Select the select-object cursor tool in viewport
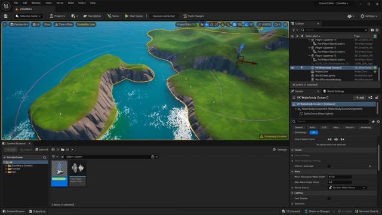Screen dimensions: 382x215 click(x=202, y=24)
